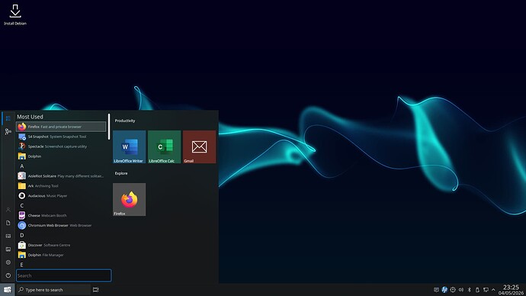Open S4 Snapshot system snapshot tool
The width and height of the screenshot is (526, 296).
61,137
